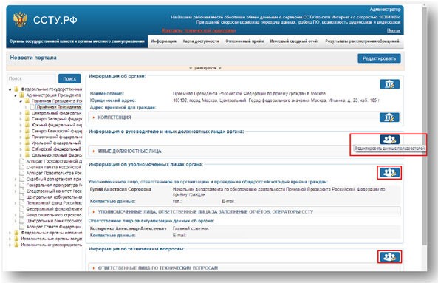The height and width of the screenshot is (283, 438).
Task: Select 'Аппарат Совета Федерации' tree item
Action: coord(54,227)
